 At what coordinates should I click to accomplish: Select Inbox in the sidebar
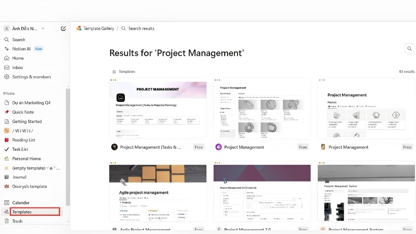(18, 68)
